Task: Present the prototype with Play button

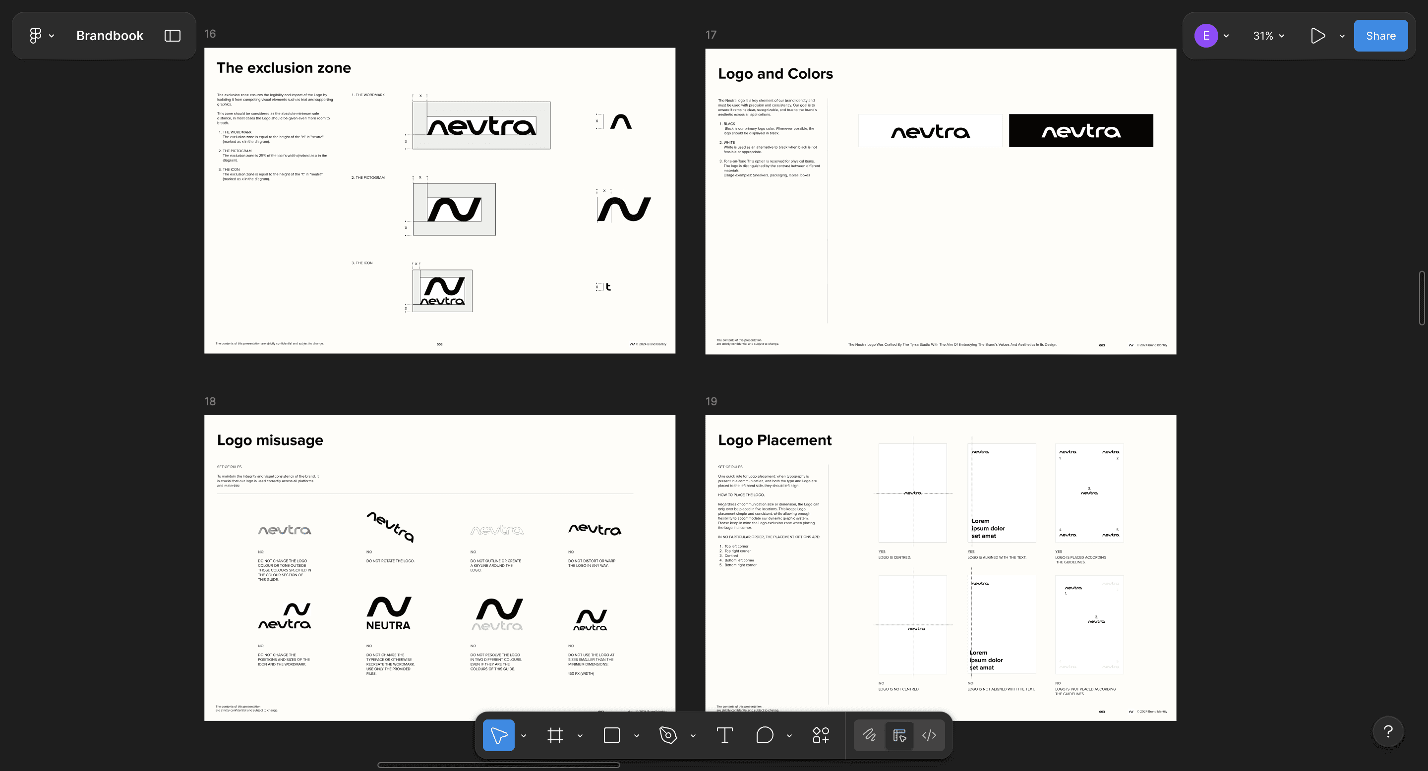Action: click(x=1318, y=36)
